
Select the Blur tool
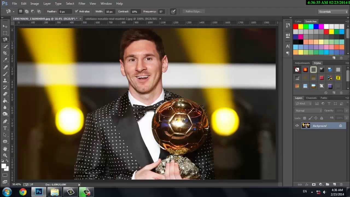(x=5, y=108)
